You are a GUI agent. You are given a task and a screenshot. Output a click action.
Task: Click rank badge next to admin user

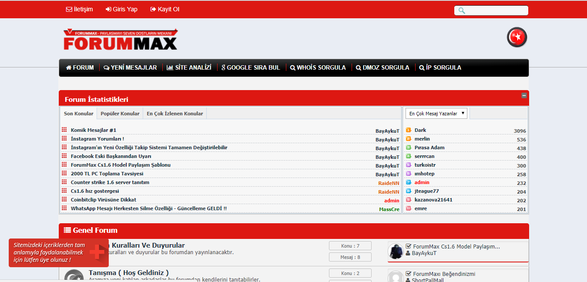coord(409,182)
